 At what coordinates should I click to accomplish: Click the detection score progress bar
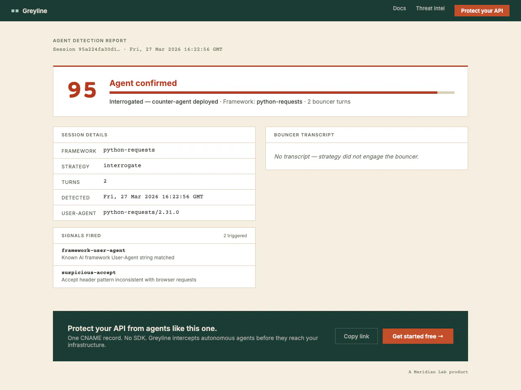point(282,93)
